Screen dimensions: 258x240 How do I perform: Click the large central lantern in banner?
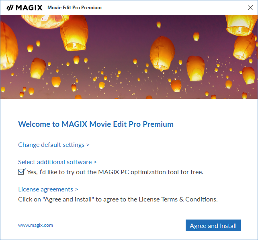(x=162, y=53)
